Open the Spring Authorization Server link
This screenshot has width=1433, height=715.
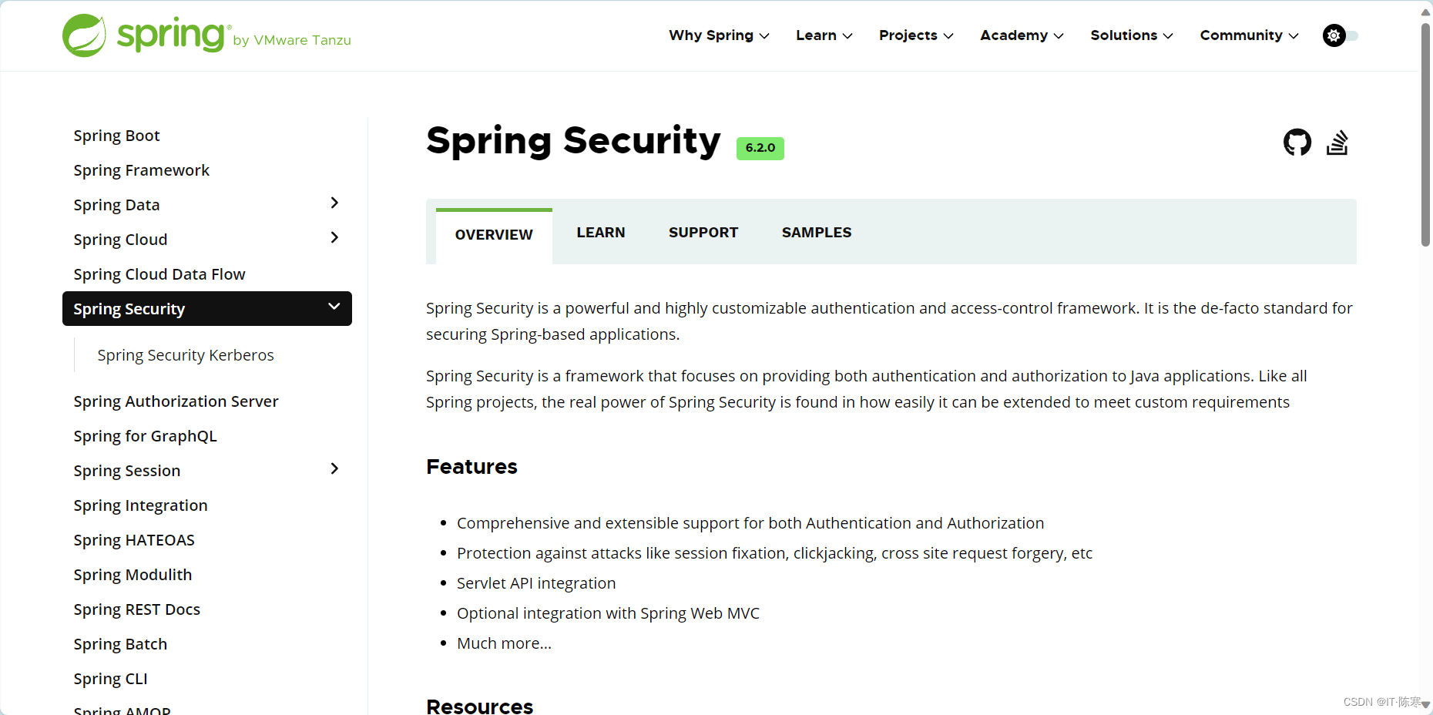click(176, 401)
